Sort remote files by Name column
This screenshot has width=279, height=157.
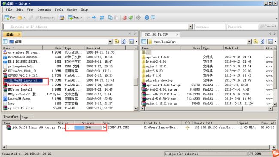coord(161,48)
